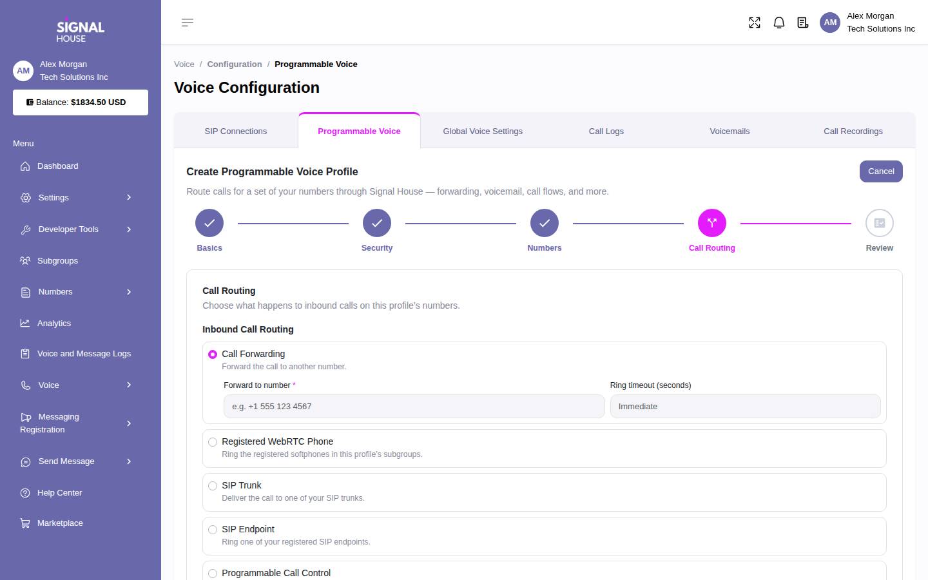Viewport: 928px width, 580px height.
Task: Click the billing document icon in header
Action: click(803, 23)
